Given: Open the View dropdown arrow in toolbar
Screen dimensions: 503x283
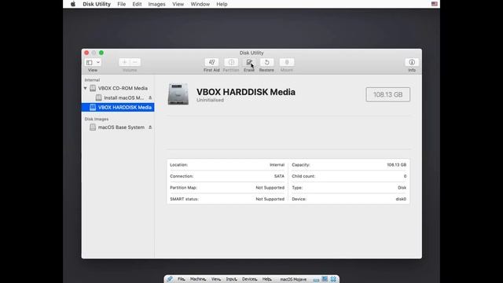Looking at the screenshot, I should [x=97, y=63].
